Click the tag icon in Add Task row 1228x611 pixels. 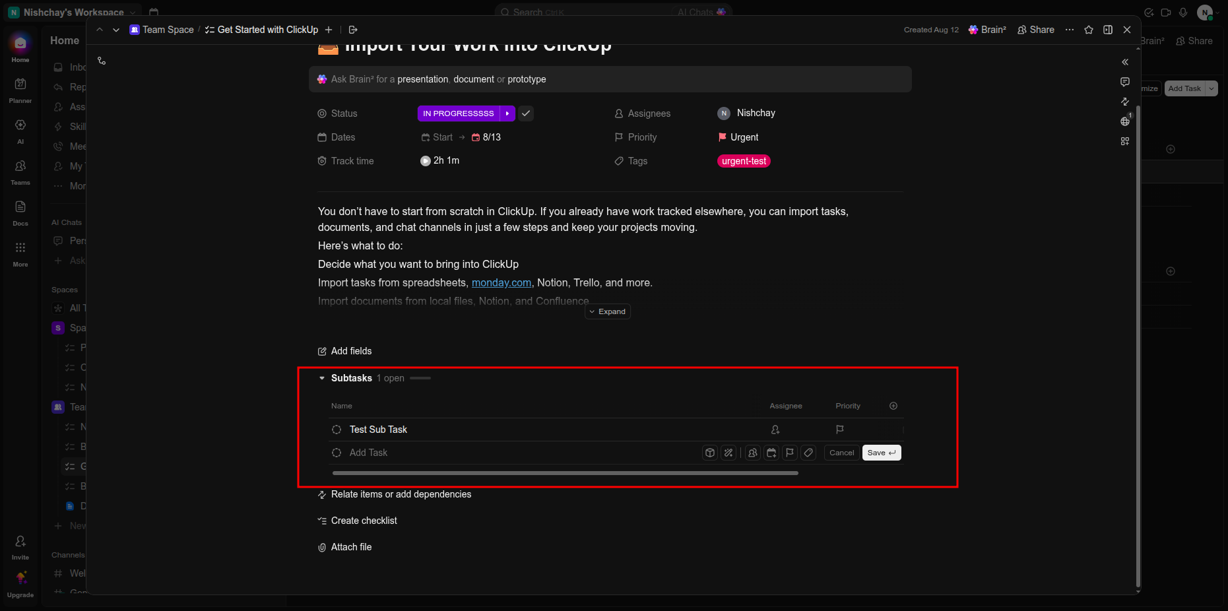coord(808,453)
